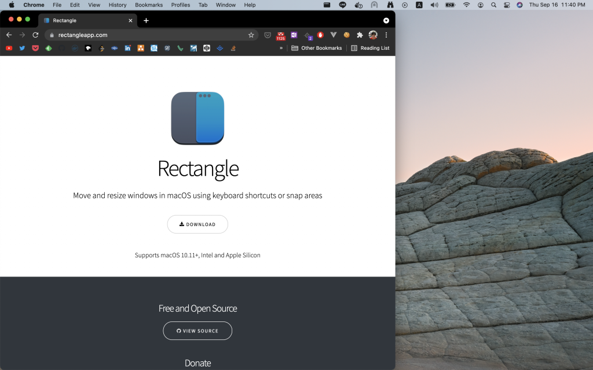
Task: Open the Extensions puzzle piece menu
Action: (360, 35)
